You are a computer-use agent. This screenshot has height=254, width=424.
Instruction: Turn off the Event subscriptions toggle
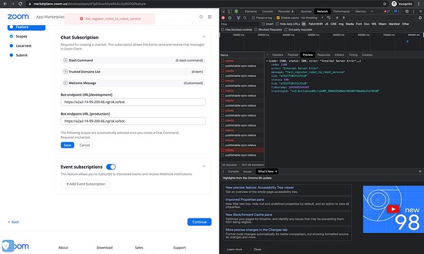(x=111, y=167)
